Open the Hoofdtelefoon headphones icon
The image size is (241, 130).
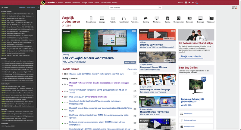tap(124, 18)
